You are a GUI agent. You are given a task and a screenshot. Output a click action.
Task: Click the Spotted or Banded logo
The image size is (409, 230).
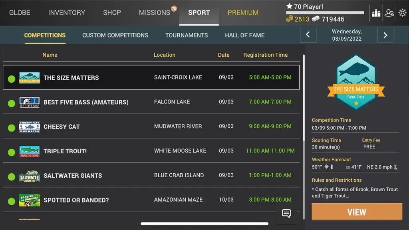(30, 200)
